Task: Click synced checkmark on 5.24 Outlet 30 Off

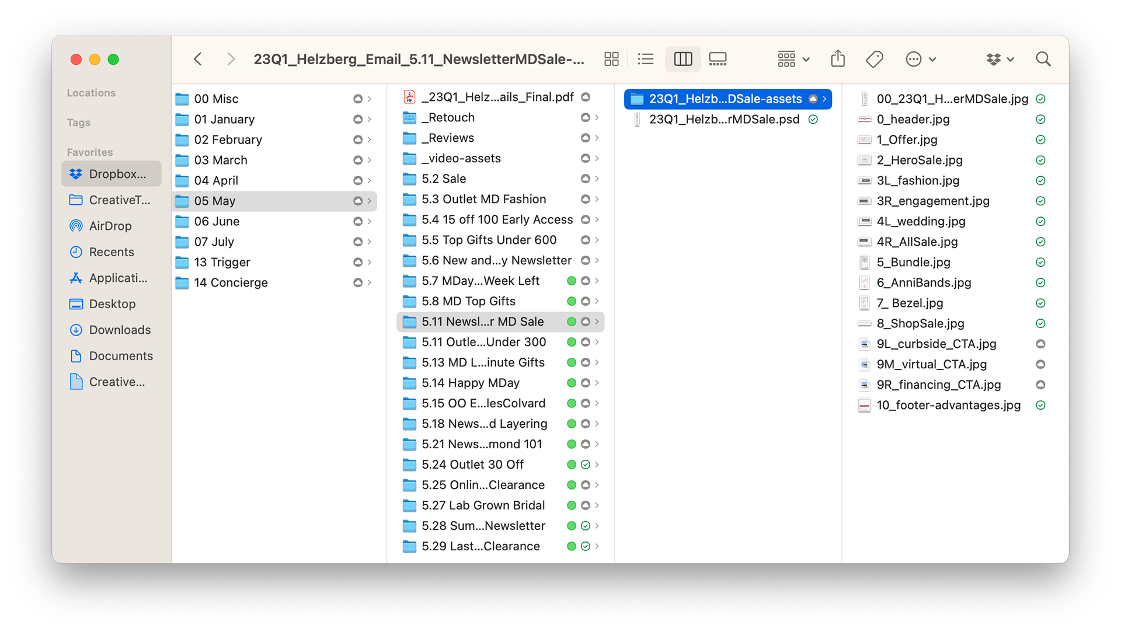Action: [585, 465]
